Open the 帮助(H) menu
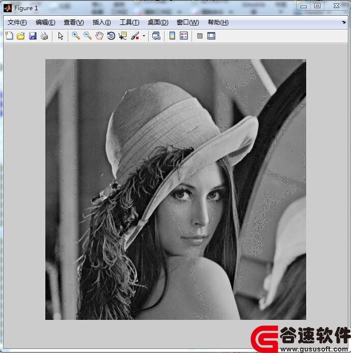The height and width of the screenshot is (353, 351). (x=218, y=22)
